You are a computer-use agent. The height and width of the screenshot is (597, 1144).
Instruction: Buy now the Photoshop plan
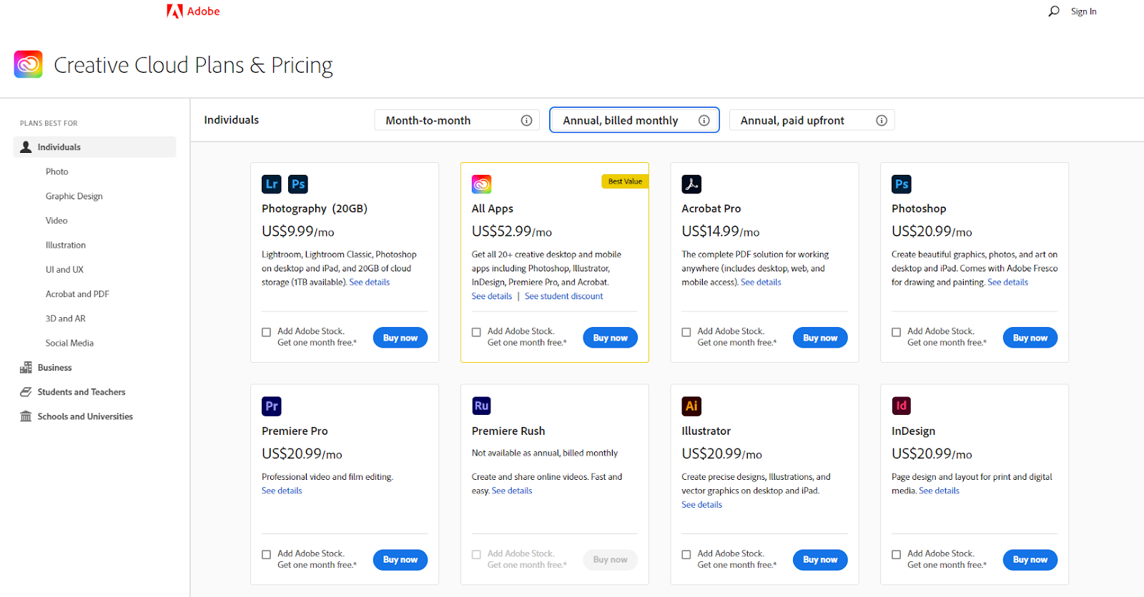(1030, 338)
